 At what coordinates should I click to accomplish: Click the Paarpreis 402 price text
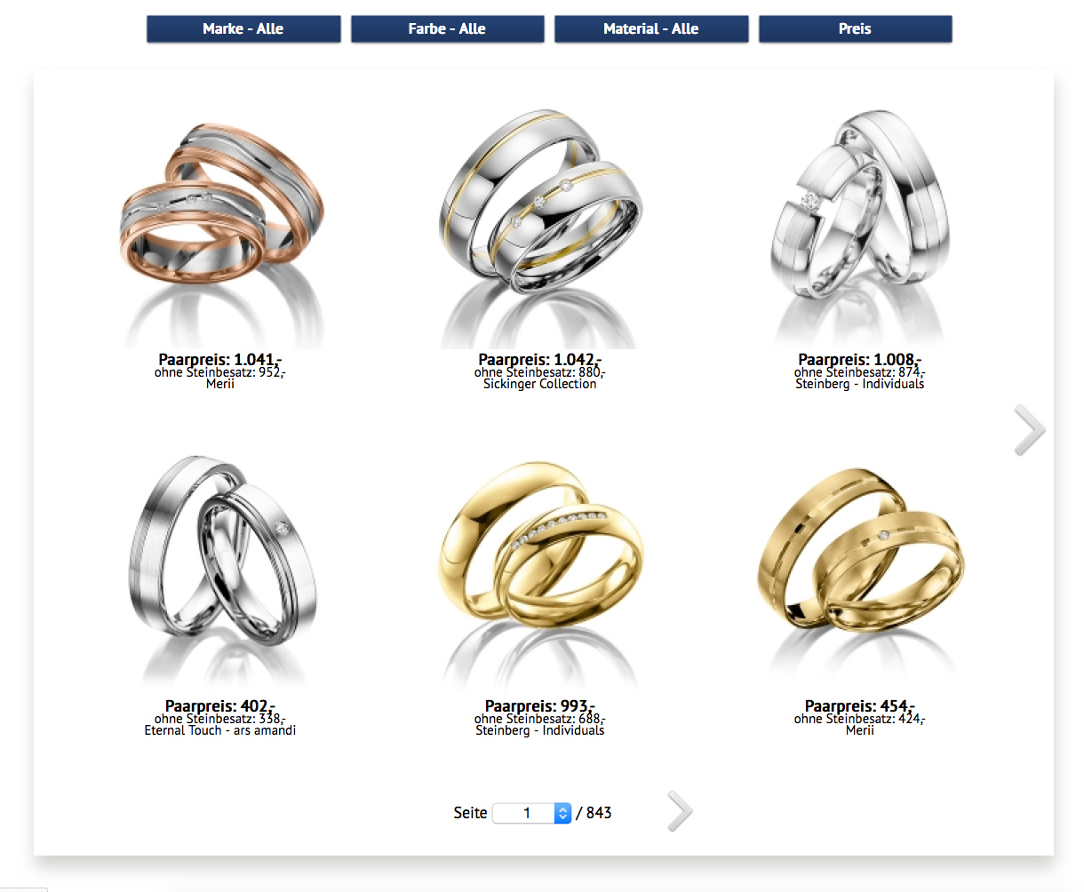pos(220,706)
